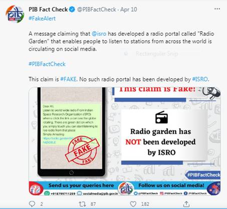Visit the @isro mention link

point(99,34)
